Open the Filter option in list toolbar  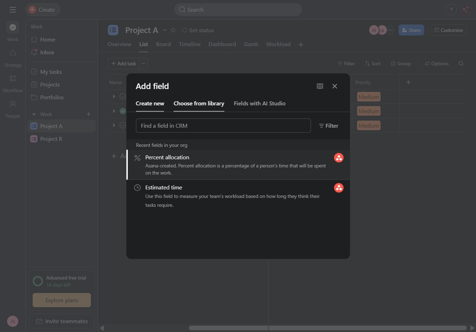[346, 63]
